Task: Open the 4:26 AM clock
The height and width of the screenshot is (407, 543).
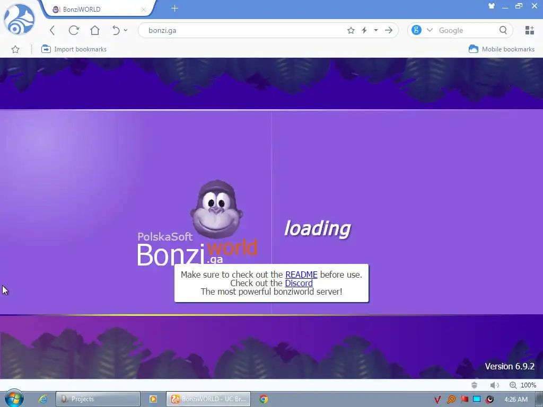Action: tap(516, 400)
